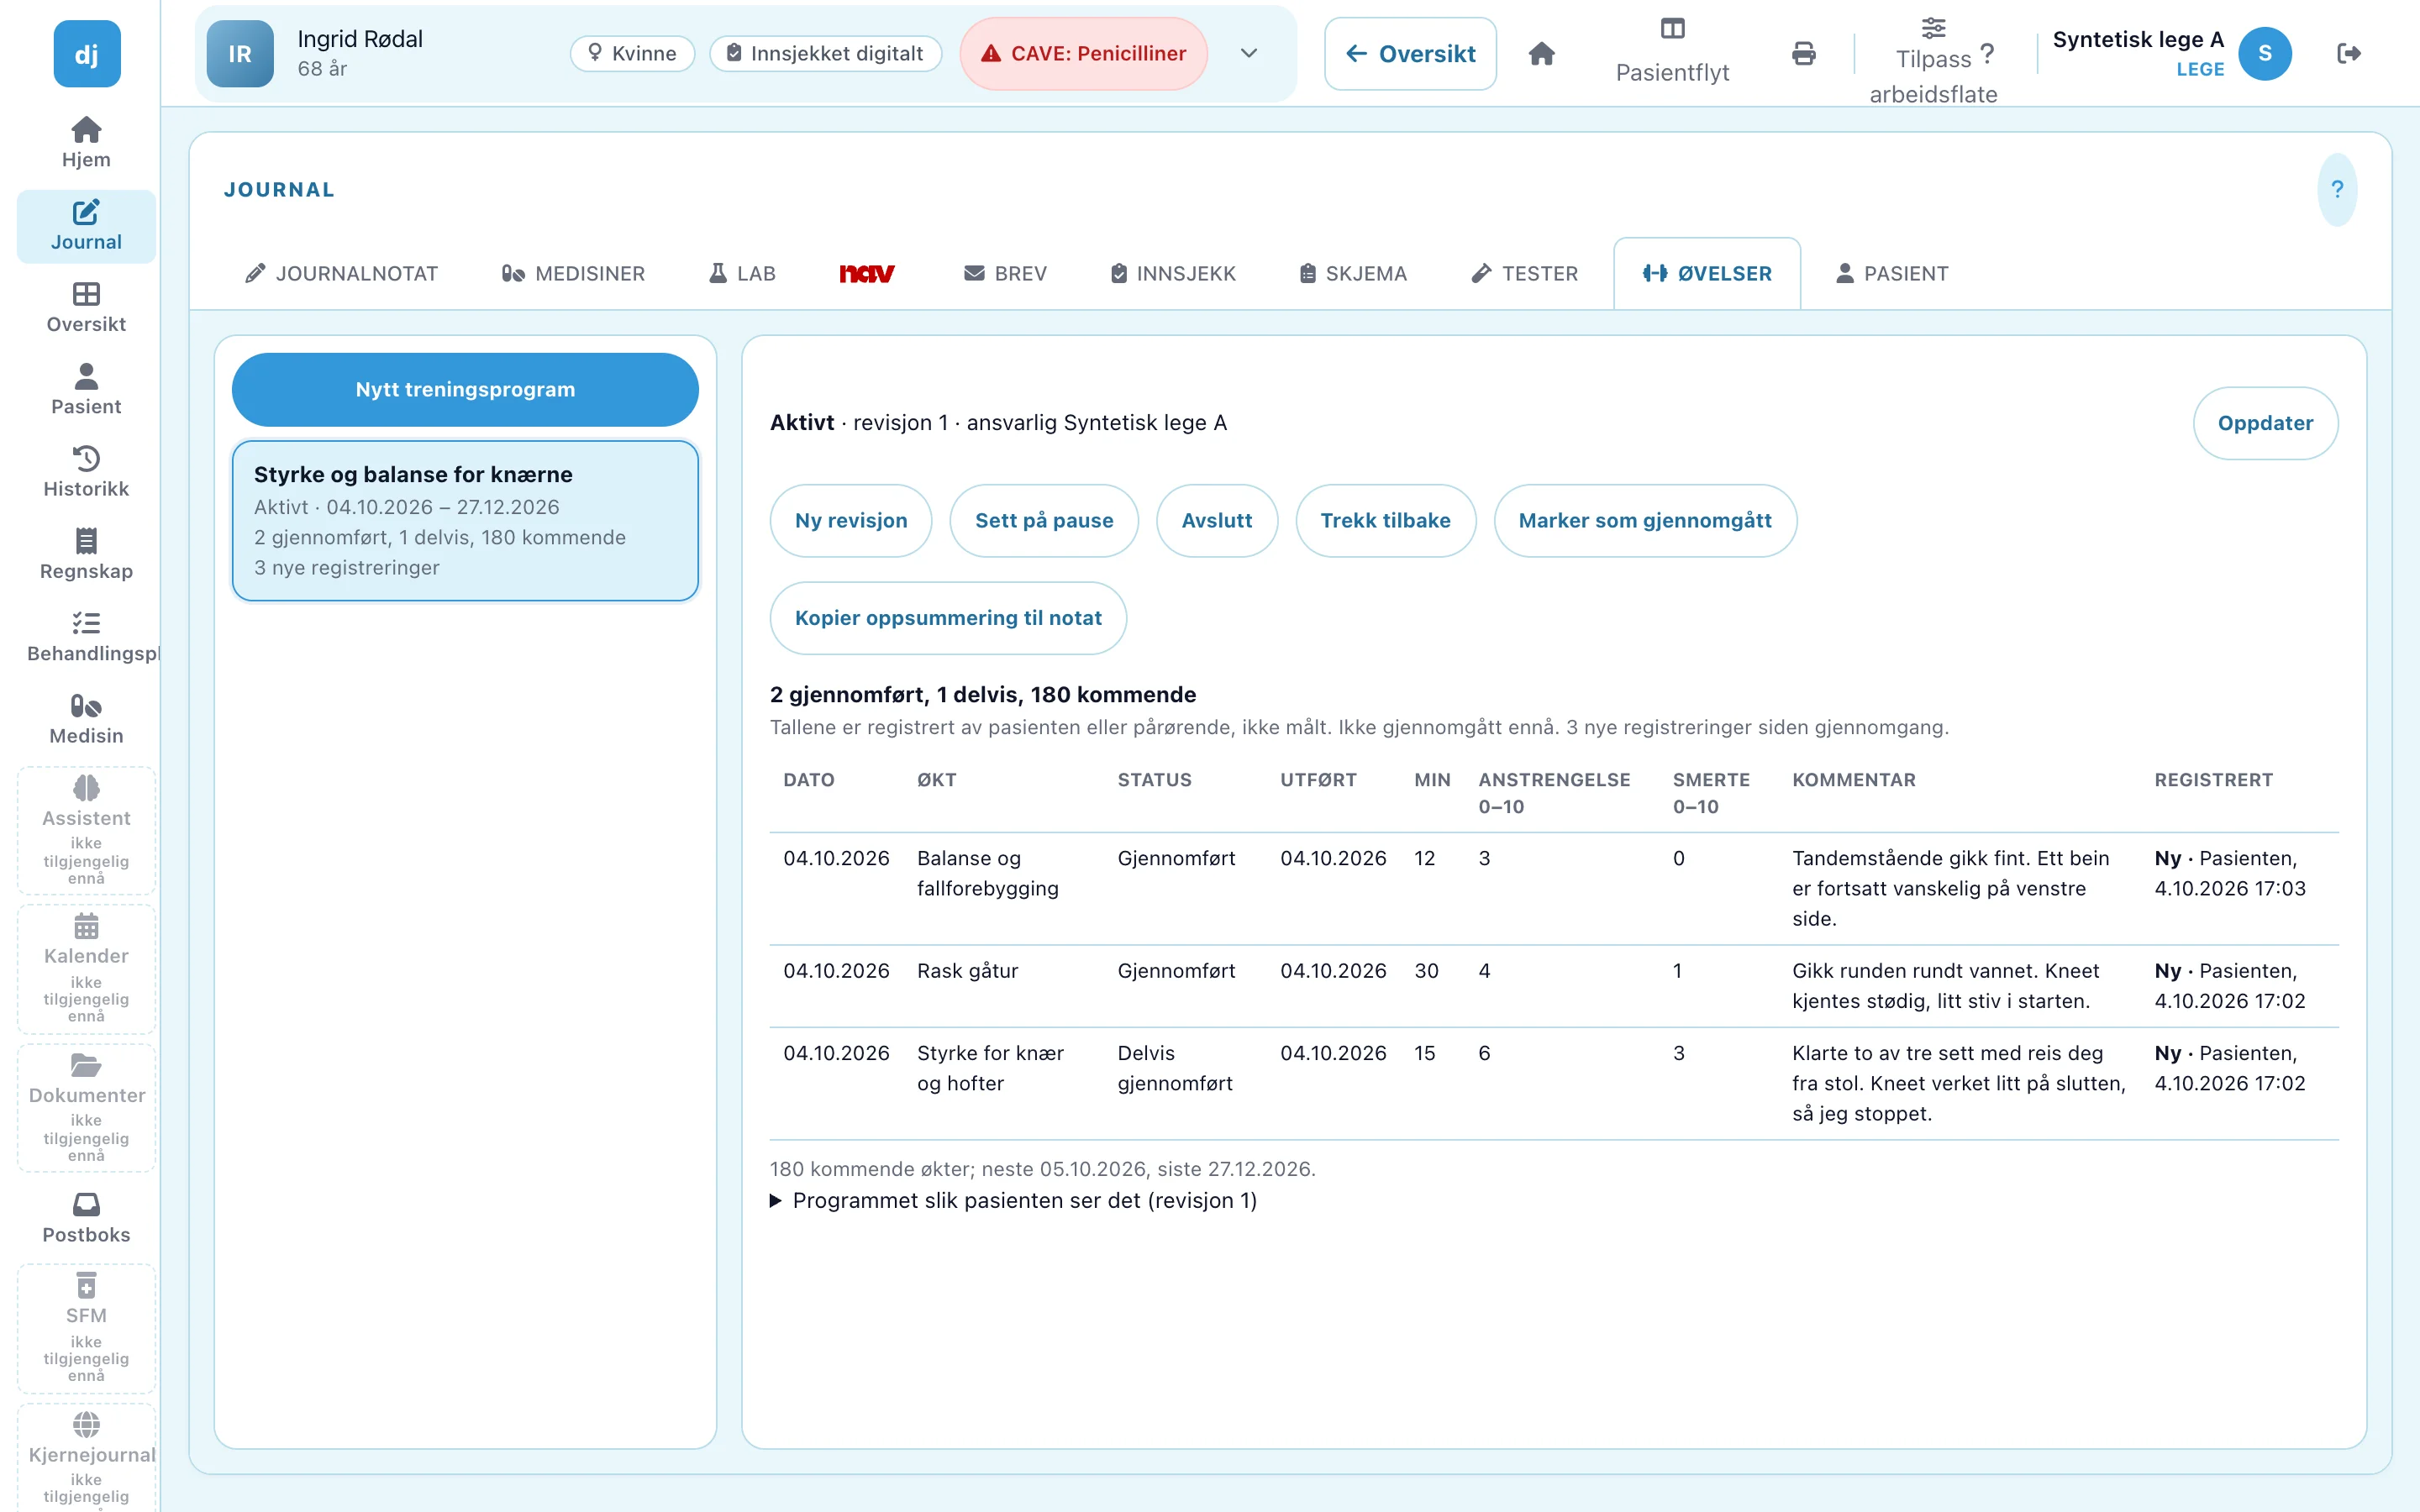Switch to the MEDISINER tab
The width and height of the screenshot is (2420, 1512).
pyautogui.click(x=573, y=273)
